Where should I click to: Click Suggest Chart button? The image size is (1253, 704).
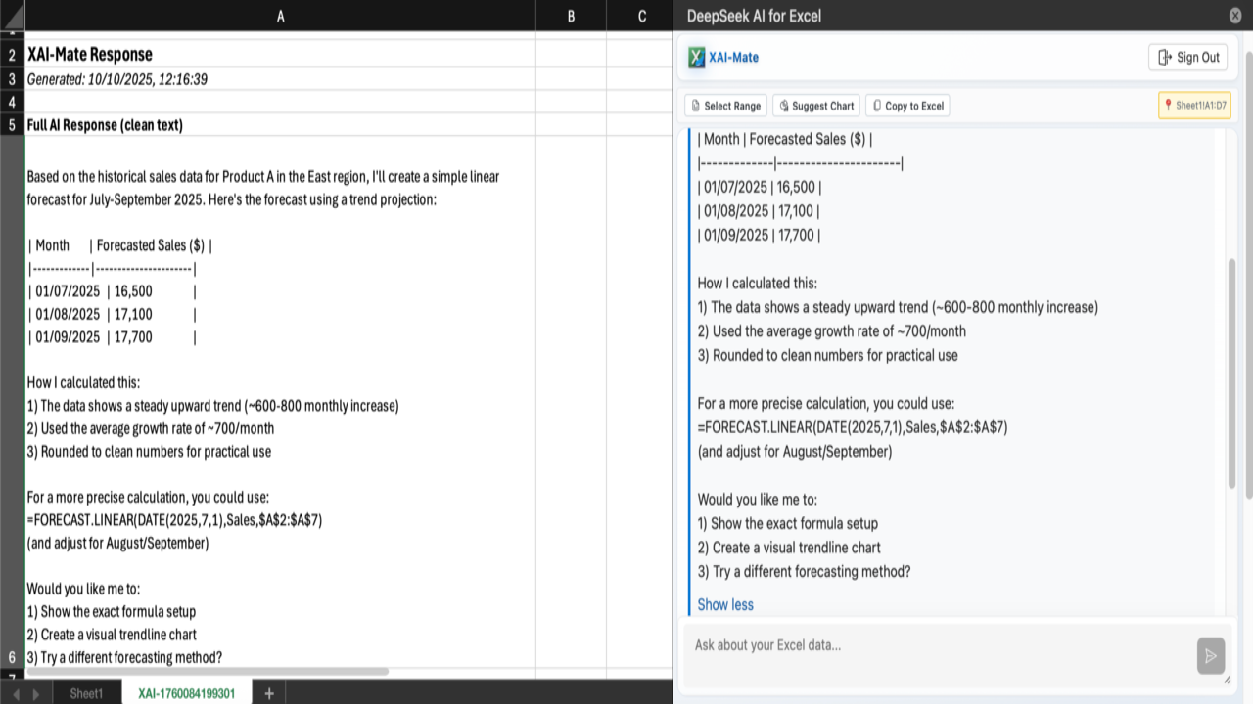816,106
